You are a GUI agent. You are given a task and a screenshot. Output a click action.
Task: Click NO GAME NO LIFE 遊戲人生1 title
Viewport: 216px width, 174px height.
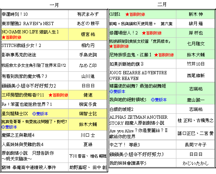(x=30, y=32)
